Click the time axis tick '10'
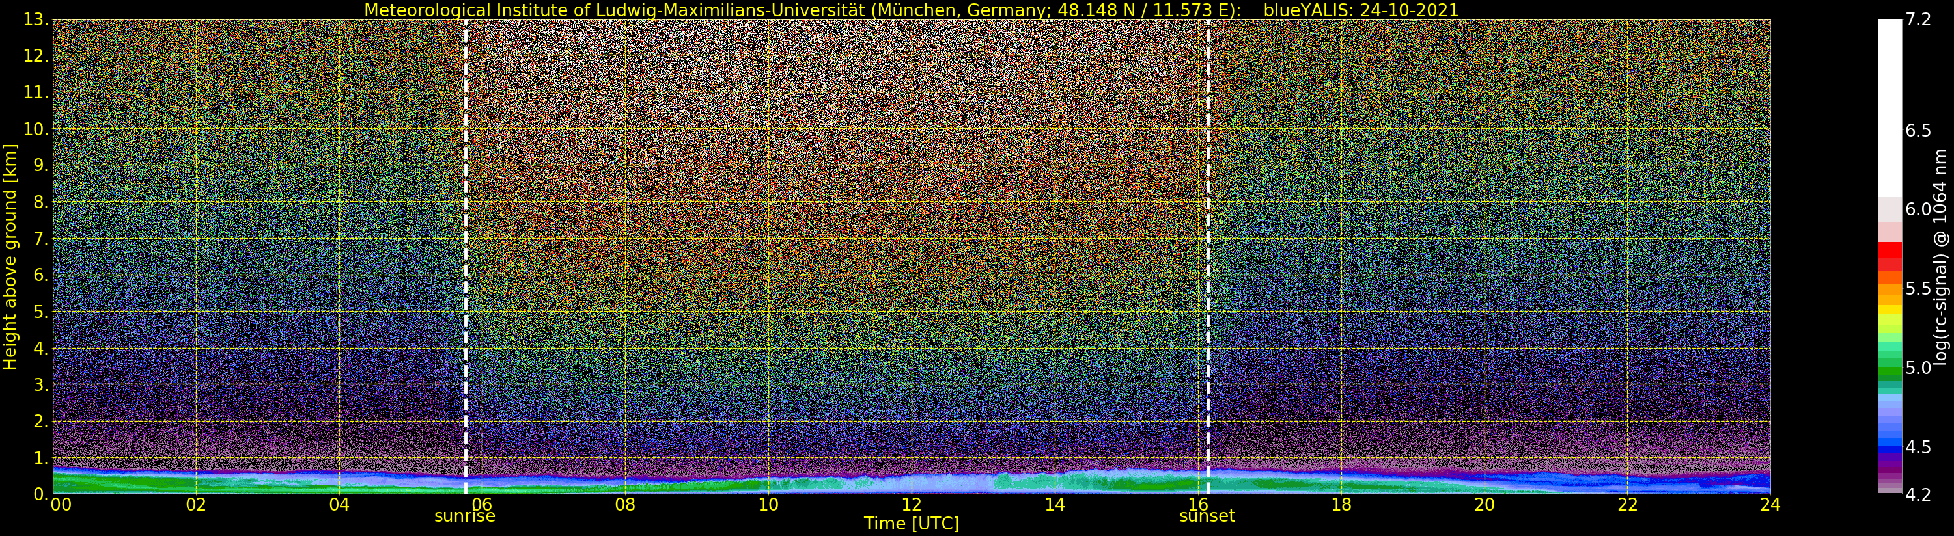The image size is (1954, 536). [768, 505]
